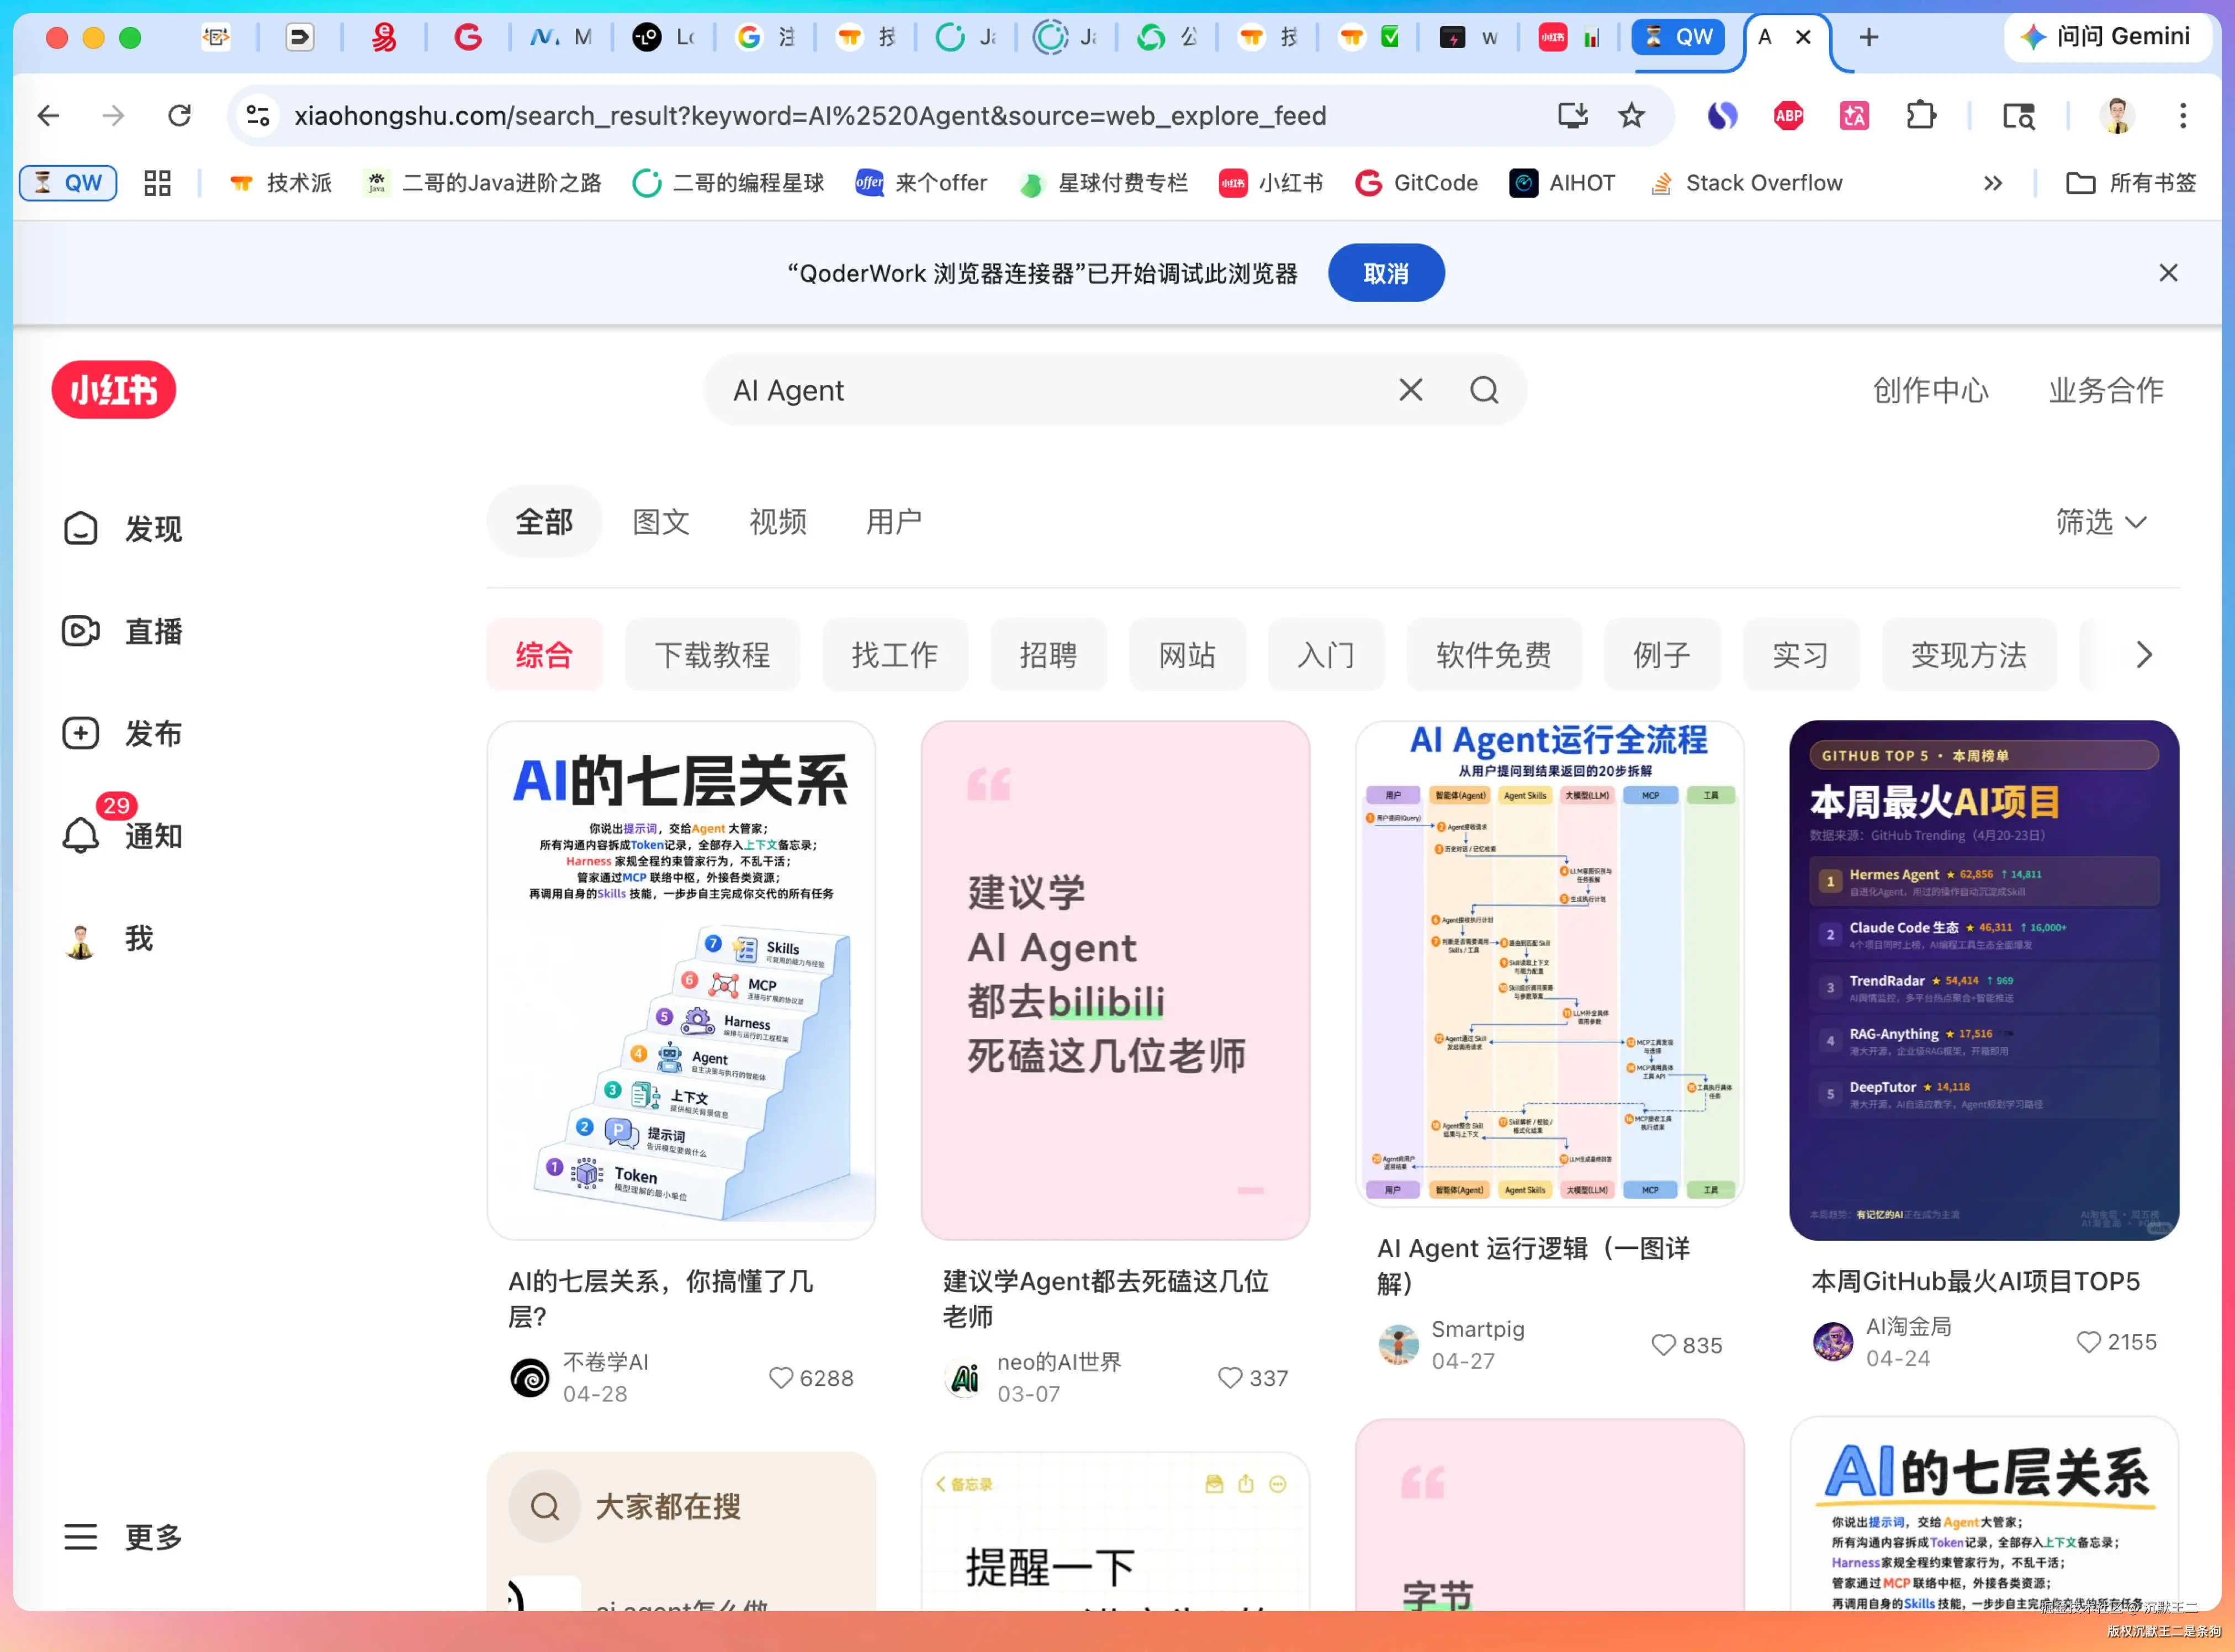This screenshot has width=2235, height=1652.
Task: Open a new browser tab
Action: (x=1868, y=37)
